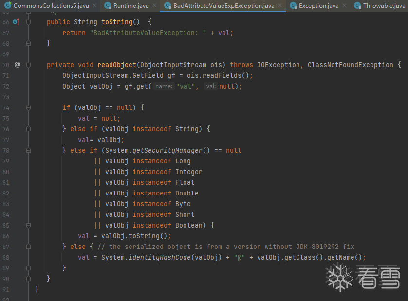Click the Float type on line 81
The width and height of the screenshot is (408, 301).
pos(185,182)
